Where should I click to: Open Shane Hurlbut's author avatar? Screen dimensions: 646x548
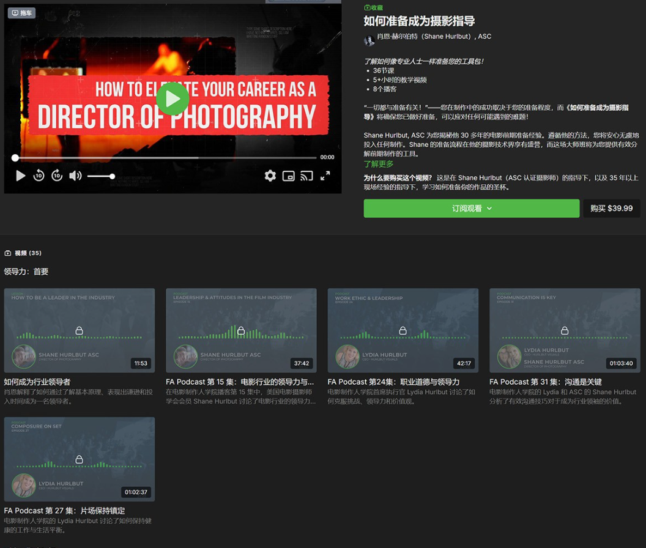pyautogui.click(x=369, y=40)
